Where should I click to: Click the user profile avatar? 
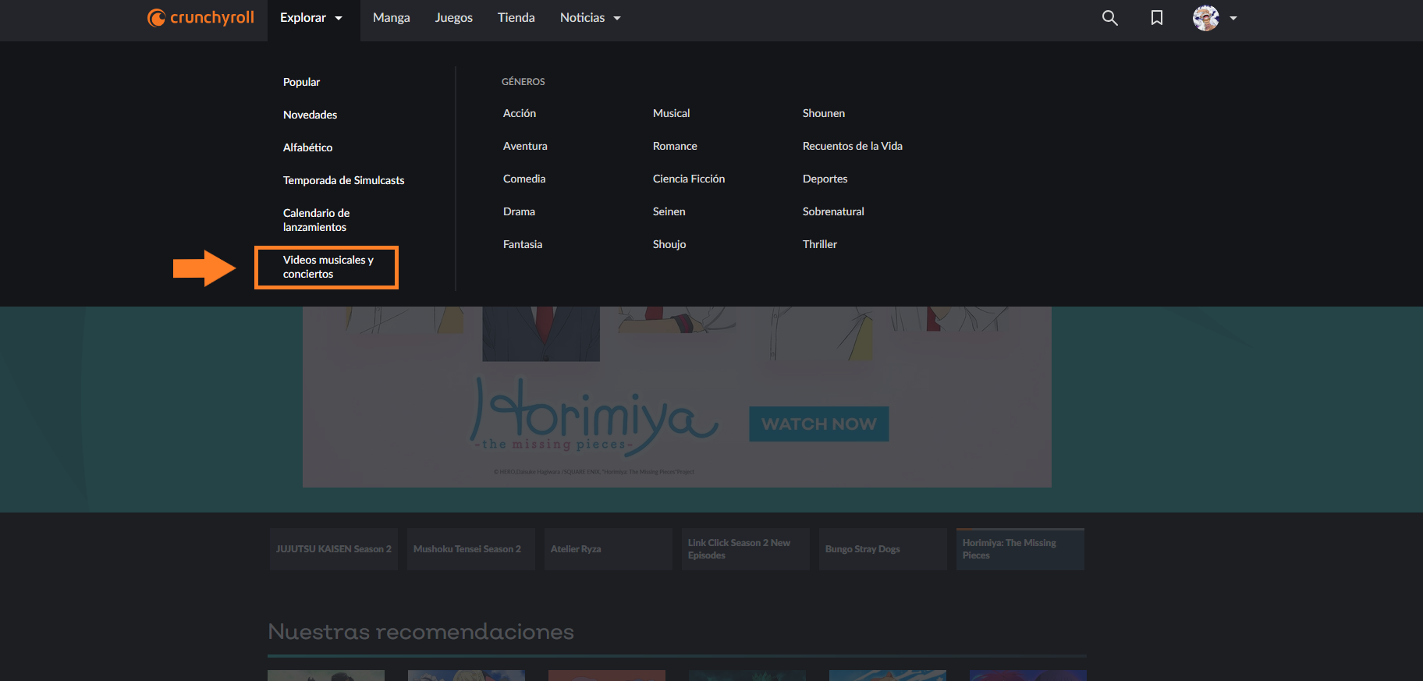pos(1205,18)
